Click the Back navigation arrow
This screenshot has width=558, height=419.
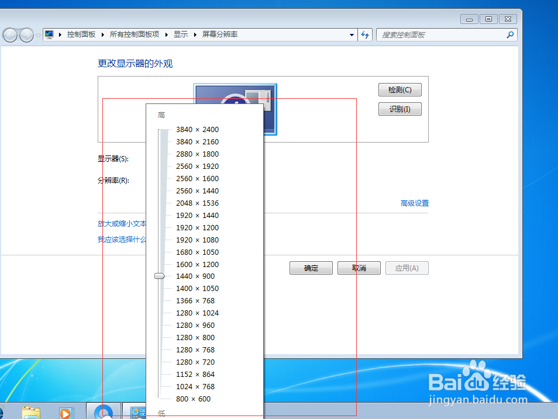11,35
